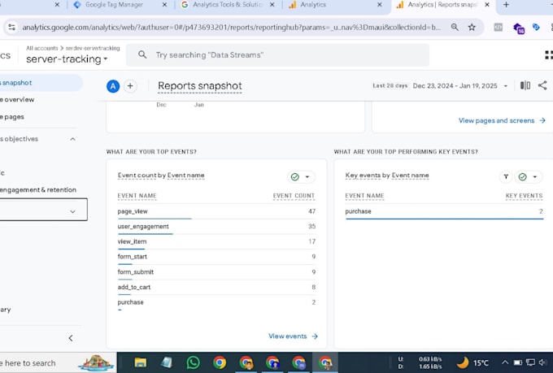Expand the outlined sidebar dropdown chevron
553x373 pixels.
point(72,211)
